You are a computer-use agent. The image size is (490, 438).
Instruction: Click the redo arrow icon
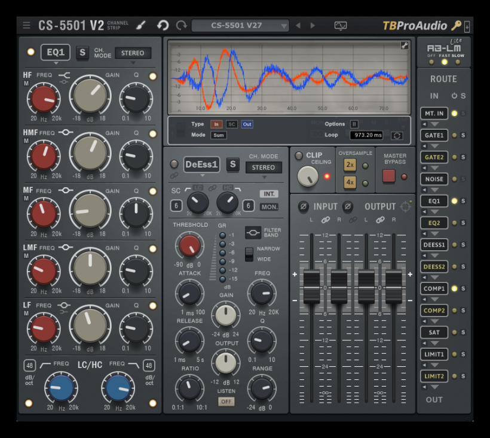click(x=181, y=25)
